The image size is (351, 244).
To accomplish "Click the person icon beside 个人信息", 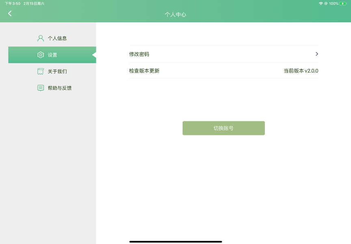I will pyautogui.click(x=41, y=38).
